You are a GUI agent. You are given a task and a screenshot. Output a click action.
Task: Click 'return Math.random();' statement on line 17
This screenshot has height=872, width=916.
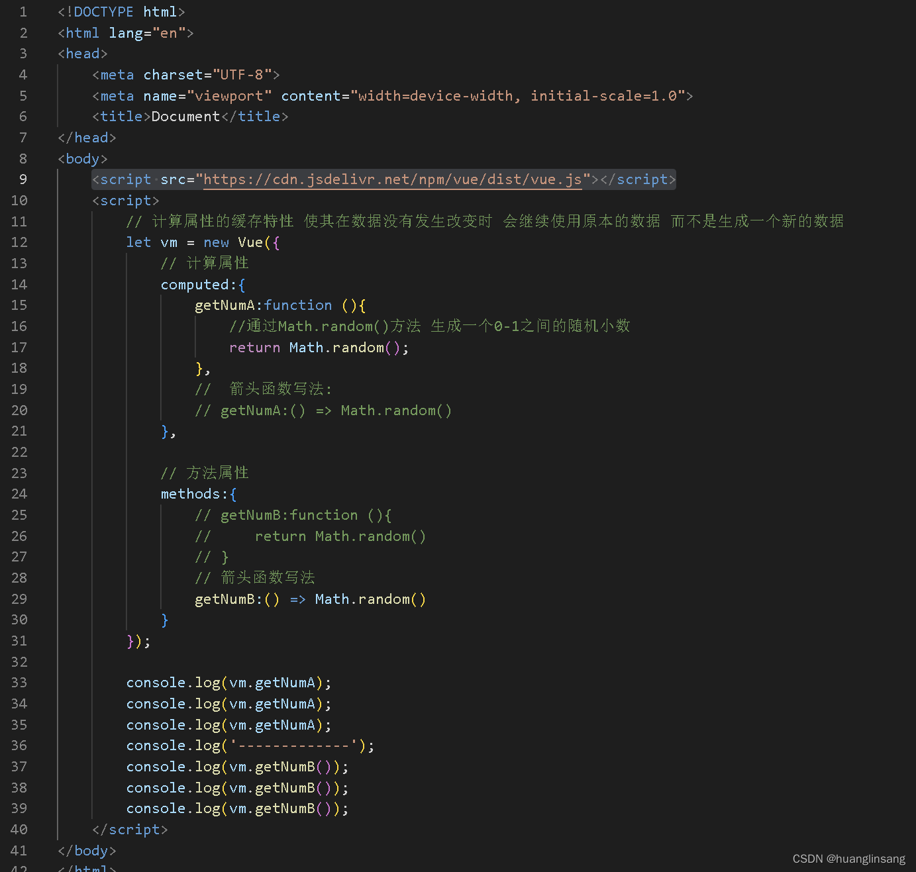click(x=319, y=348)
